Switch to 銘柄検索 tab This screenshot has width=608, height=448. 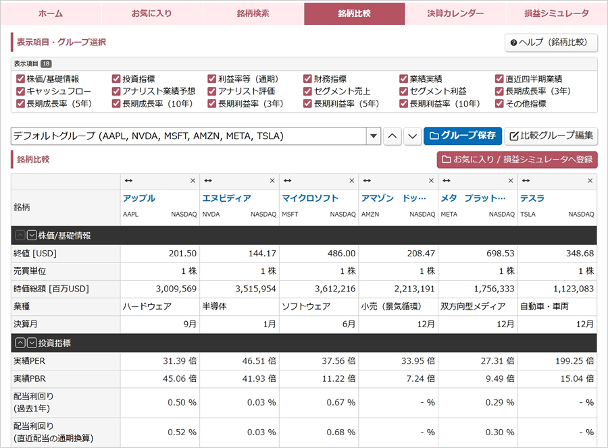tap(253, 13)
